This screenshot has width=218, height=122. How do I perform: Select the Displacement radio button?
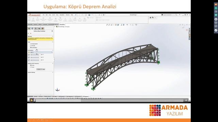[x=31, y=44]
